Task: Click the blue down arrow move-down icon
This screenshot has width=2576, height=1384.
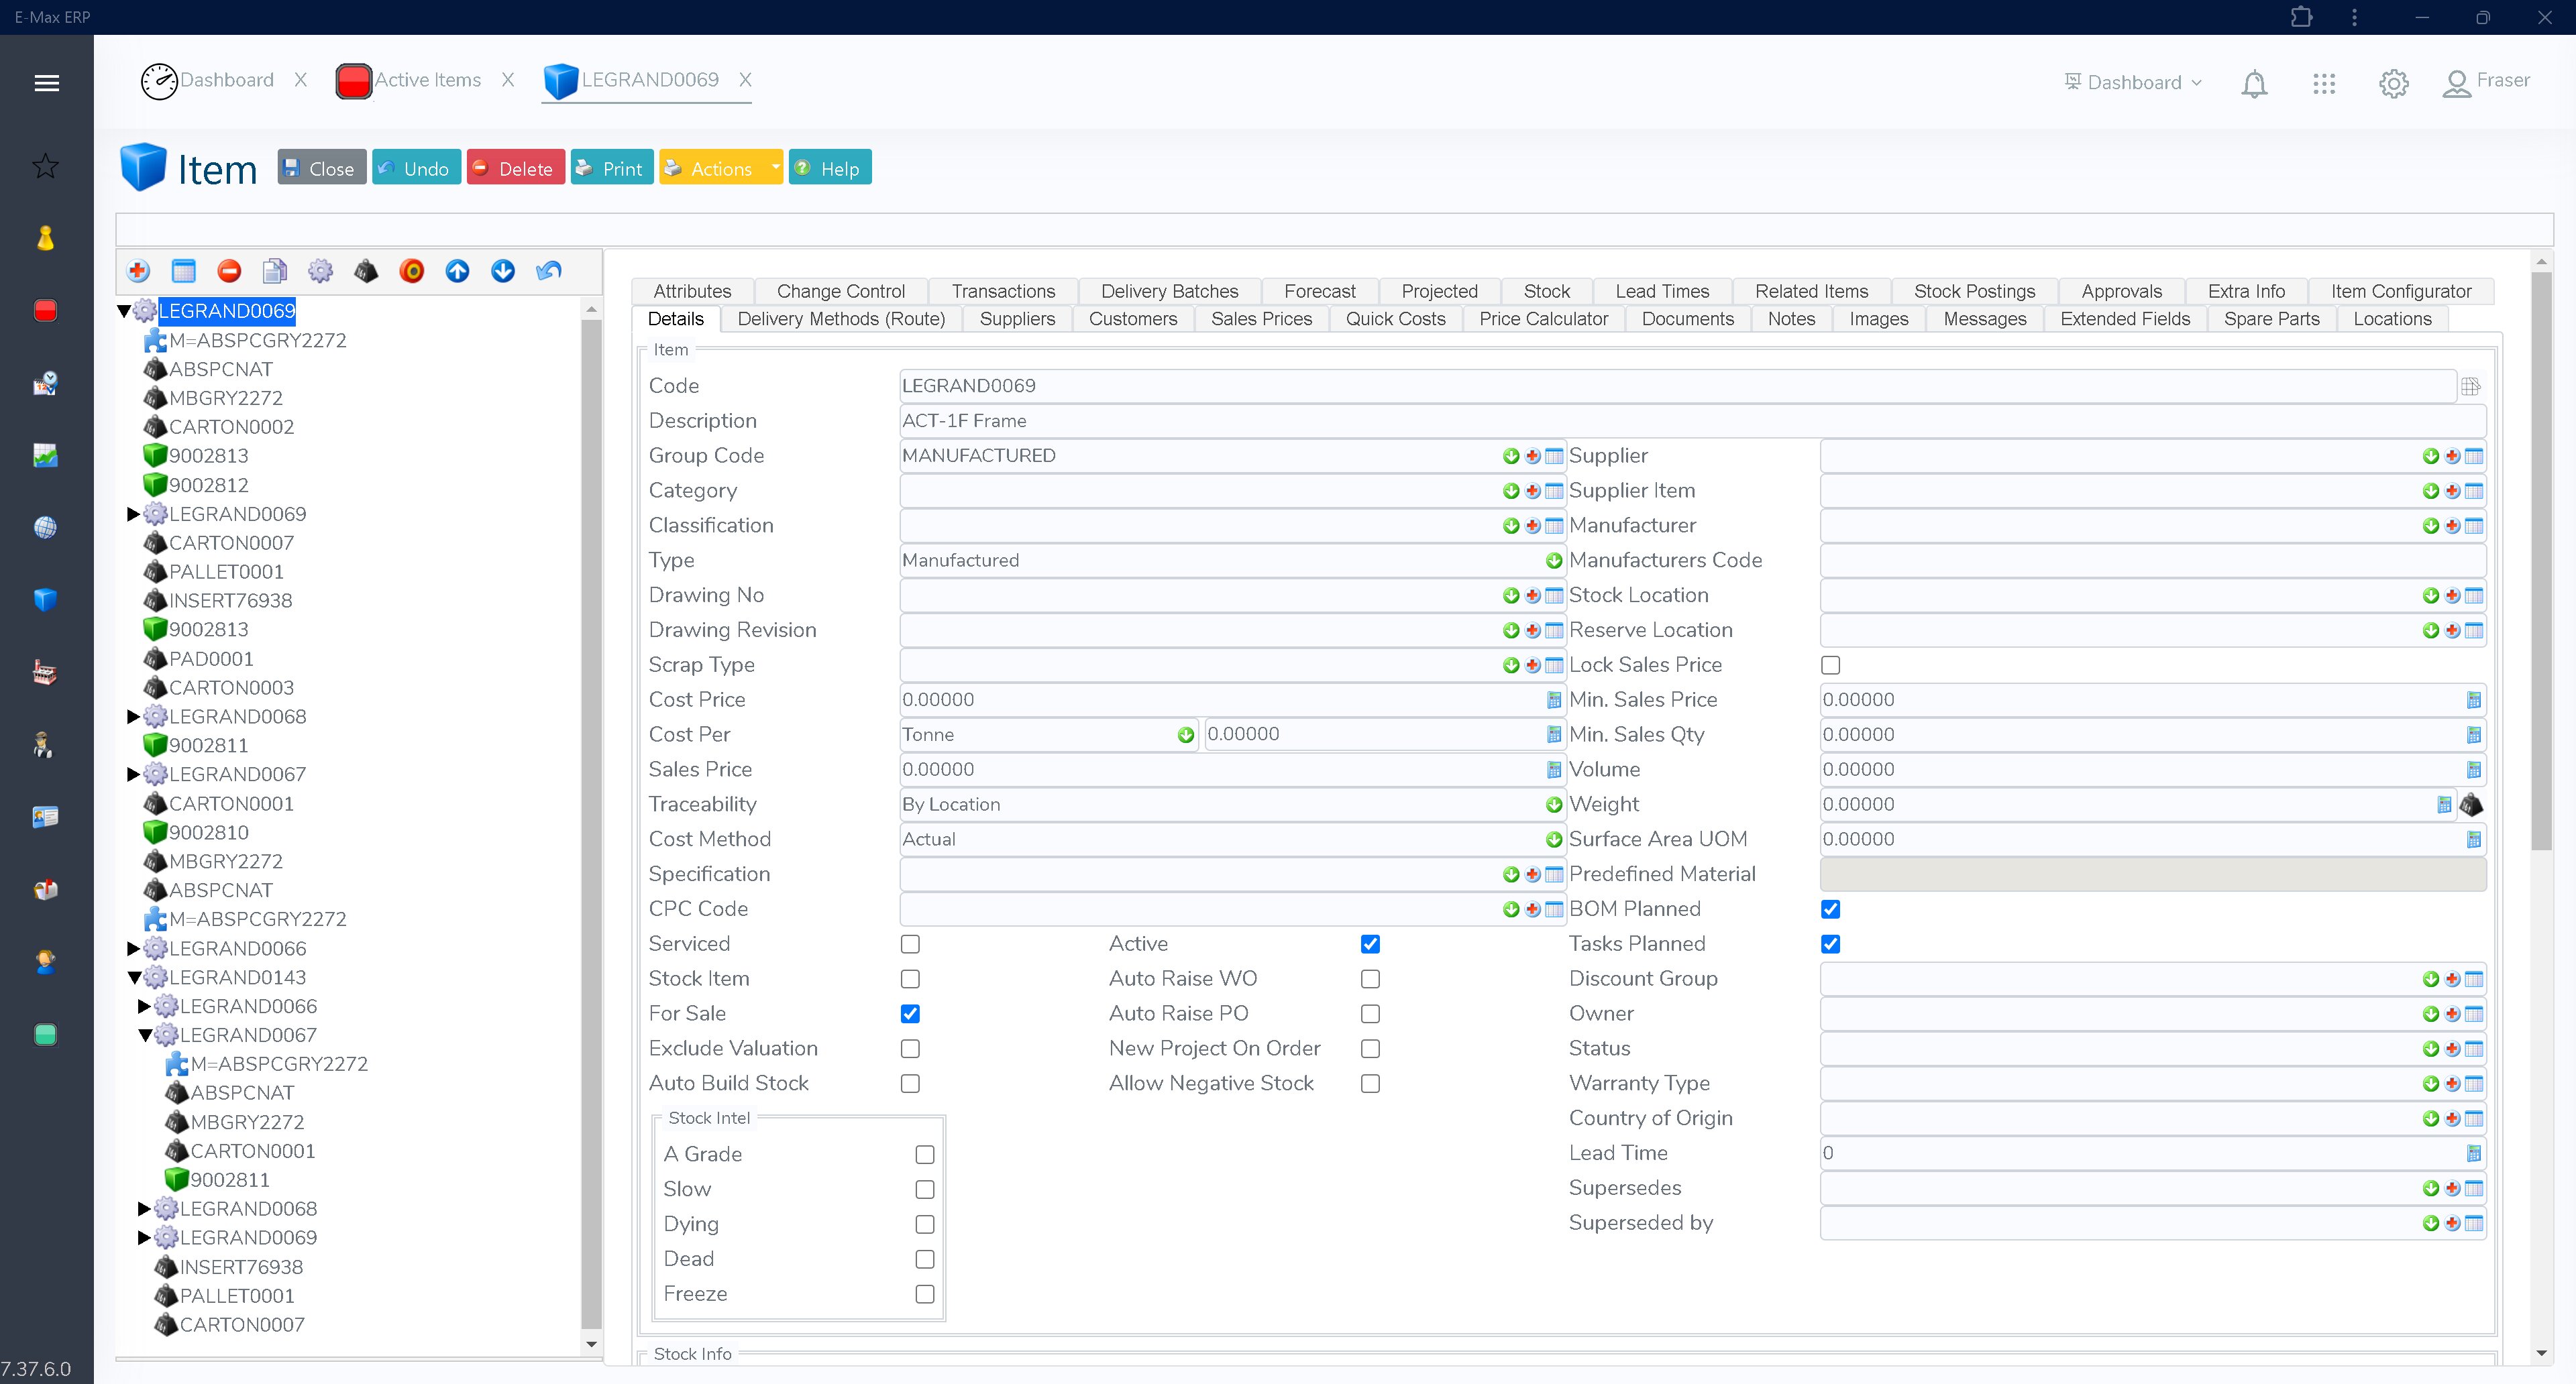Action: (x=503, y=271)
